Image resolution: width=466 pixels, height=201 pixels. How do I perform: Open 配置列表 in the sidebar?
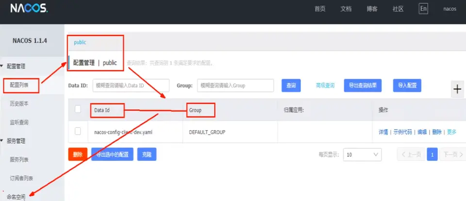coord(19,85)
